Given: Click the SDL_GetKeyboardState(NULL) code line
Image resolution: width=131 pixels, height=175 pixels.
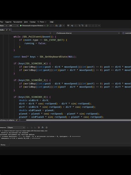Looking at the screenshot, I should tap(45, 57).
